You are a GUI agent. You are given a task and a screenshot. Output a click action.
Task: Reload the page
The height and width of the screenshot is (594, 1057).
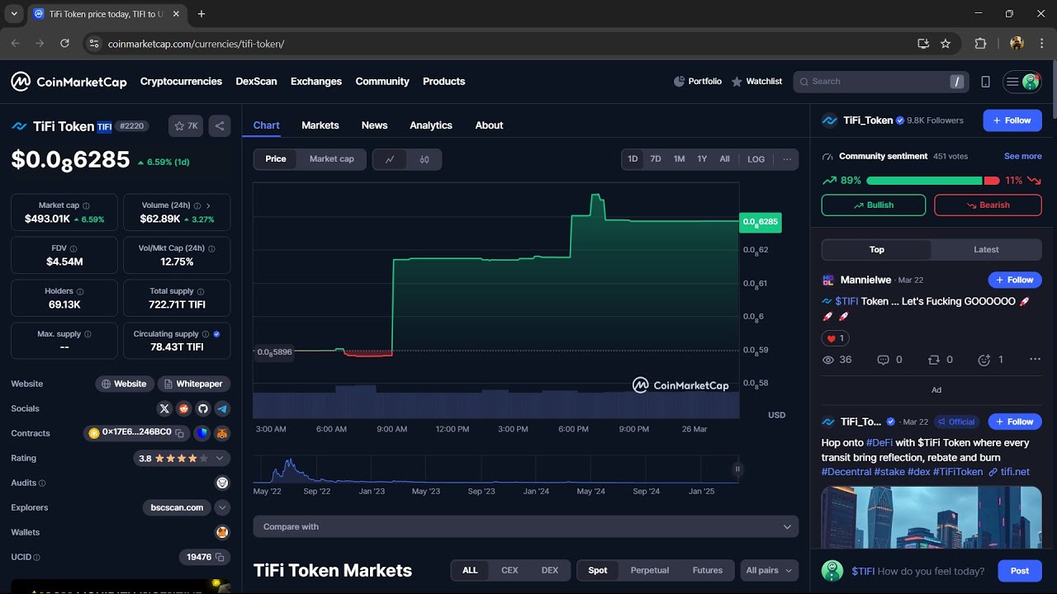click(x=64, y=44)
